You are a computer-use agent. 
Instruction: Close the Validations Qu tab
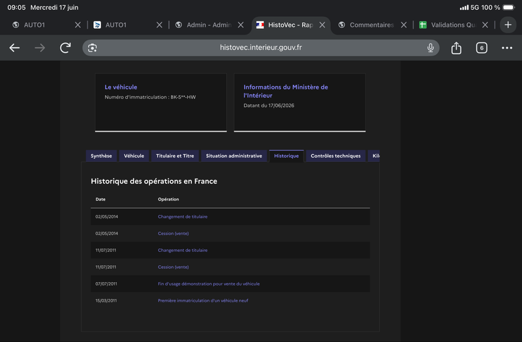coord(485,25)
